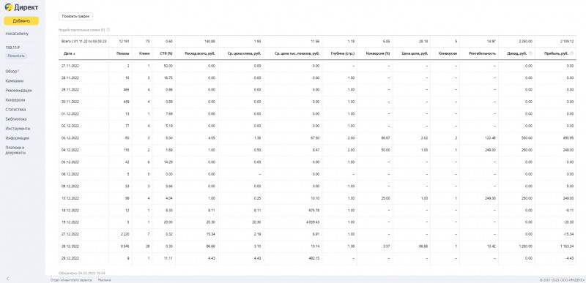
Task: Select Статистика in the sidebar
Action: point(15,110)
